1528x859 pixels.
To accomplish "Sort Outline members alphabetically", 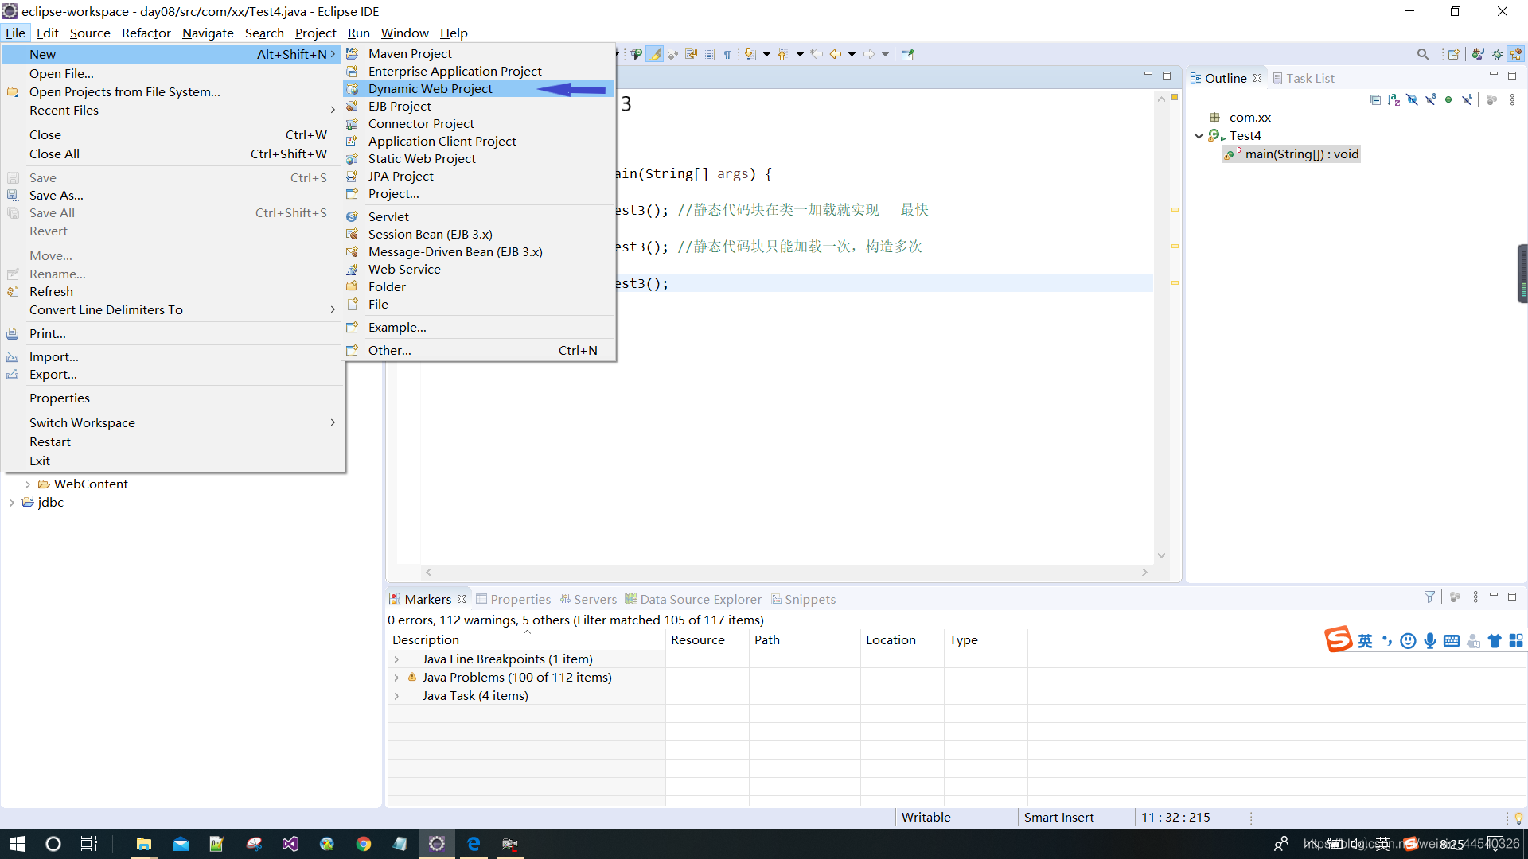I will [1394, 99].
